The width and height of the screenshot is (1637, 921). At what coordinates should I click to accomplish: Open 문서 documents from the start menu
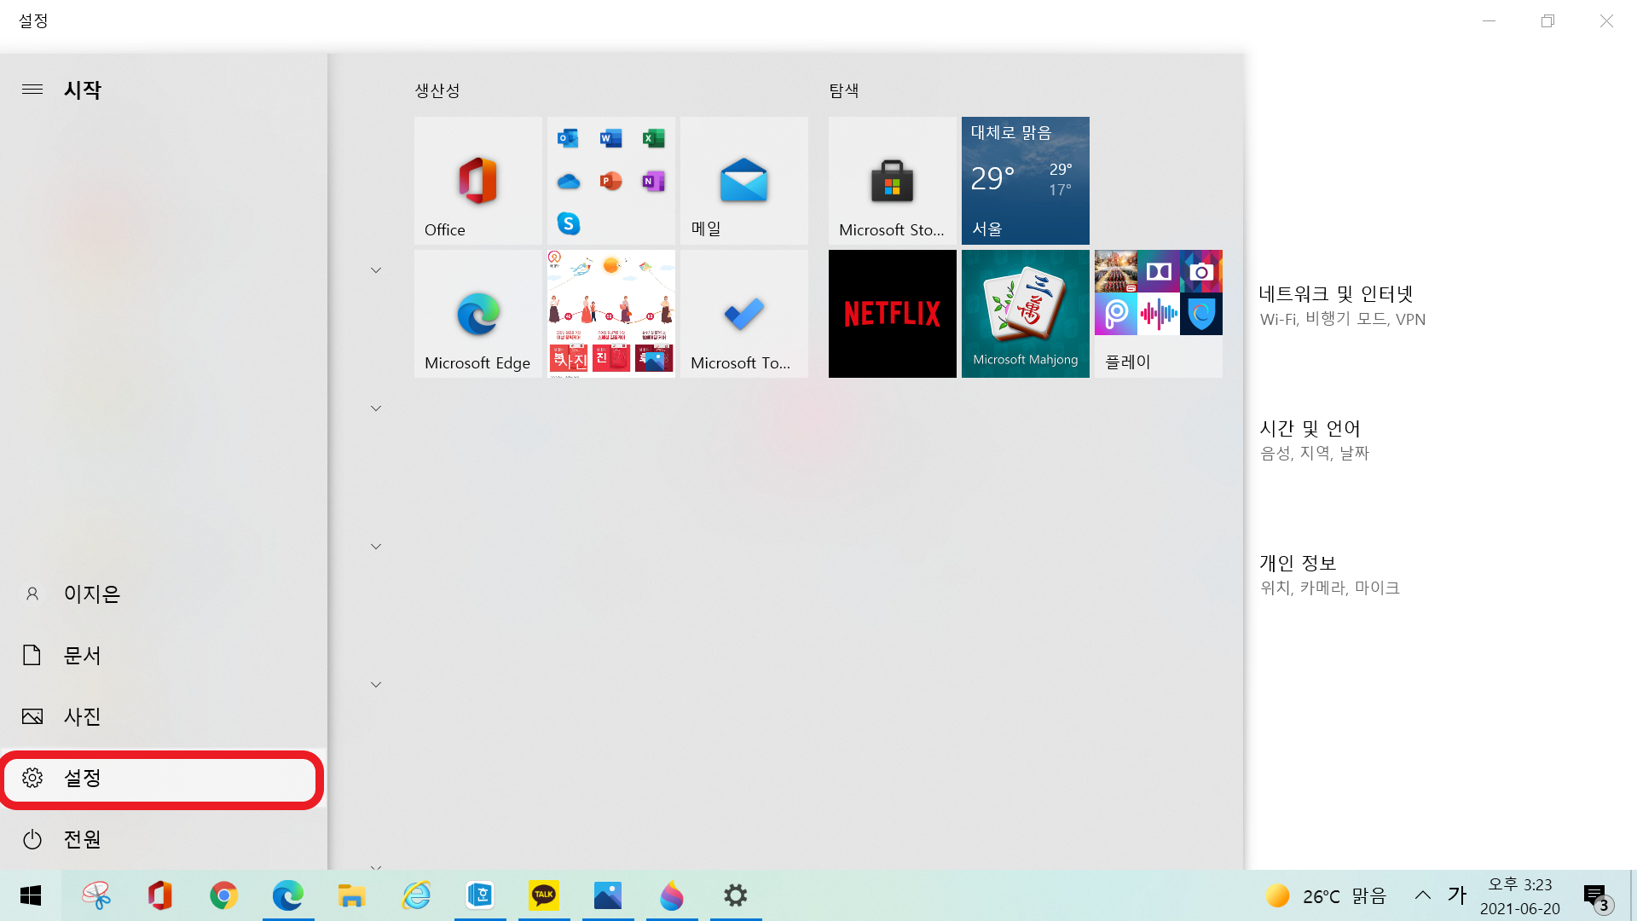click(164, 655)
